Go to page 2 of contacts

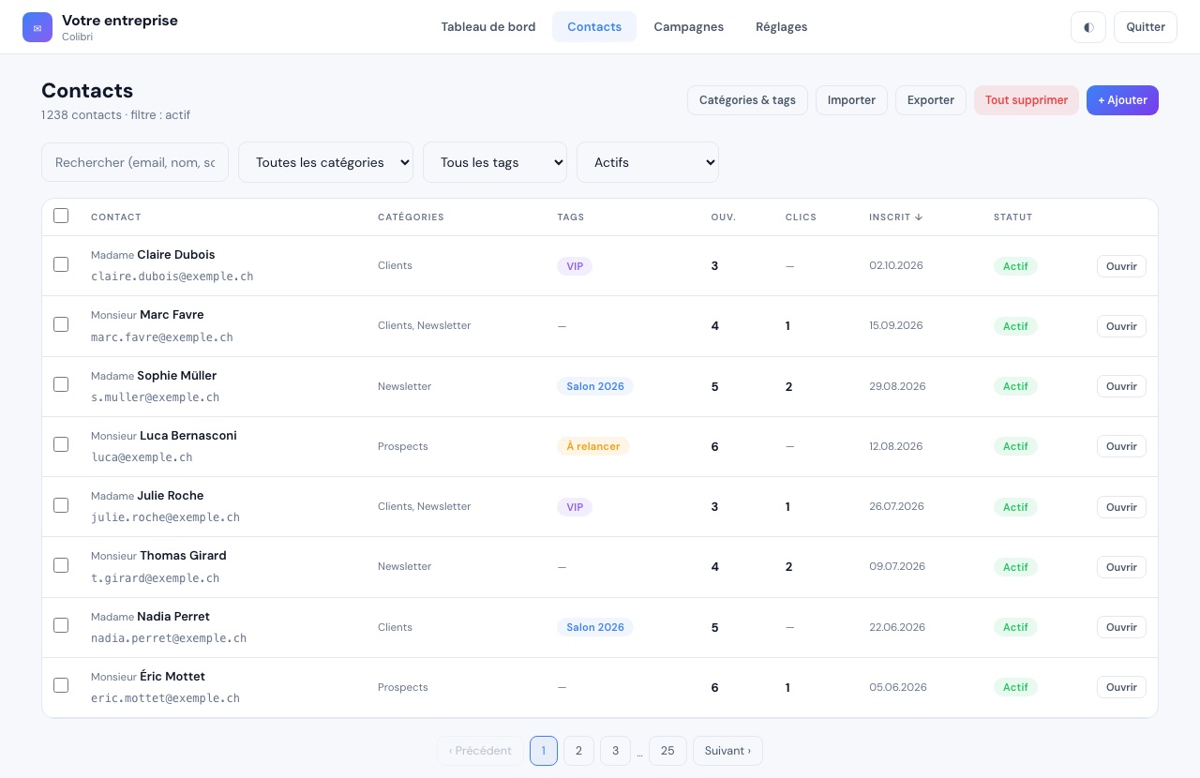tap(578, 751)
